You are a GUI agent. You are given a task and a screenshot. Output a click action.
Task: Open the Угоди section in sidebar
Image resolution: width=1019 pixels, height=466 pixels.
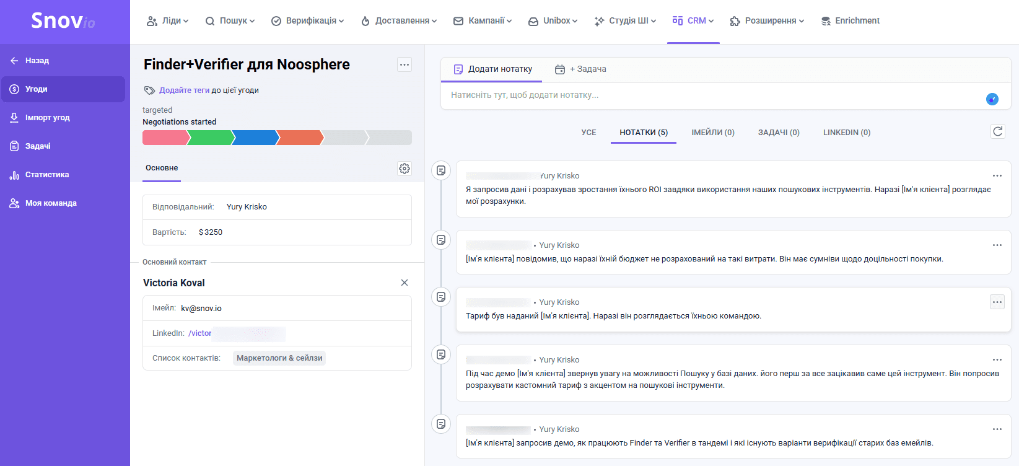coord(63,89)
